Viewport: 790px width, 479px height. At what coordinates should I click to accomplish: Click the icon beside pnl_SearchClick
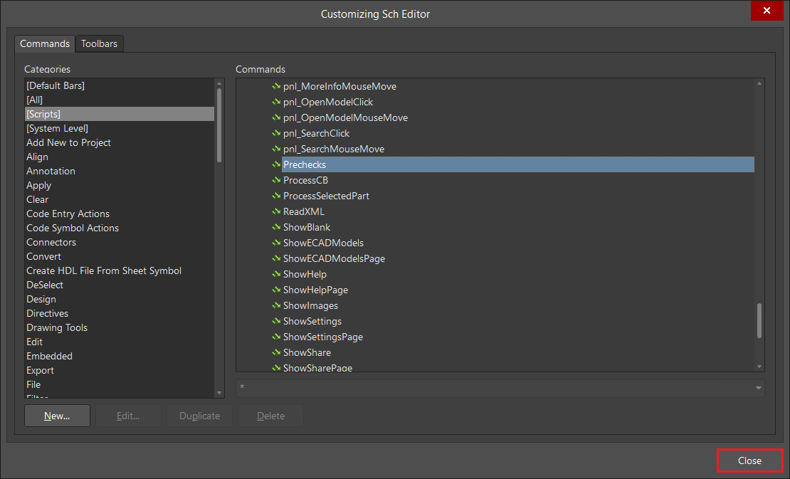pyautogui.click(x=276, y=133)
